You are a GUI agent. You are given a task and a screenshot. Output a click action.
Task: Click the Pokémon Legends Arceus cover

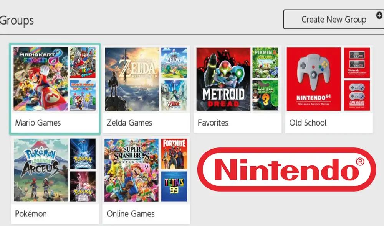(40, 170)
